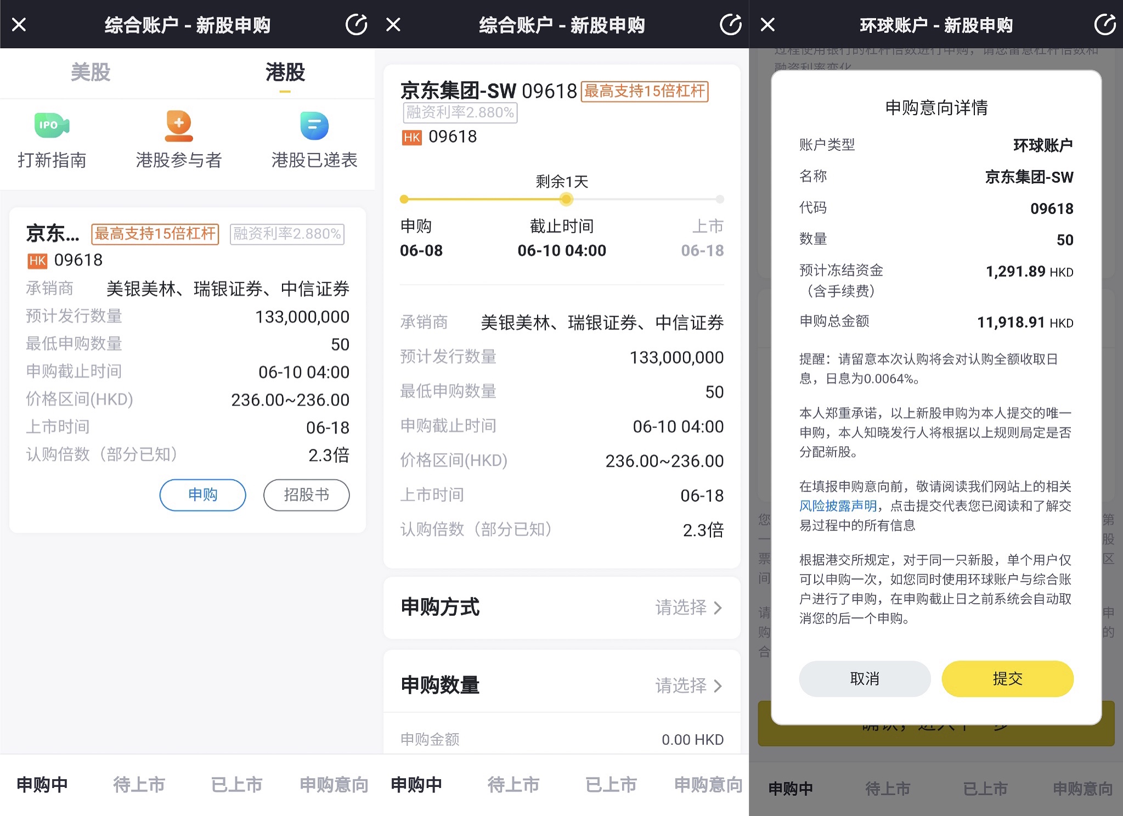1123x816 pixels.
Task: Refresh the middle 综合账户 panel
Action: coord(730,25)
